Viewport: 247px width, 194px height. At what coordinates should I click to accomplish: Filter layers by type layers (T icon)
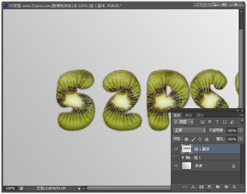tap(217, 122)
